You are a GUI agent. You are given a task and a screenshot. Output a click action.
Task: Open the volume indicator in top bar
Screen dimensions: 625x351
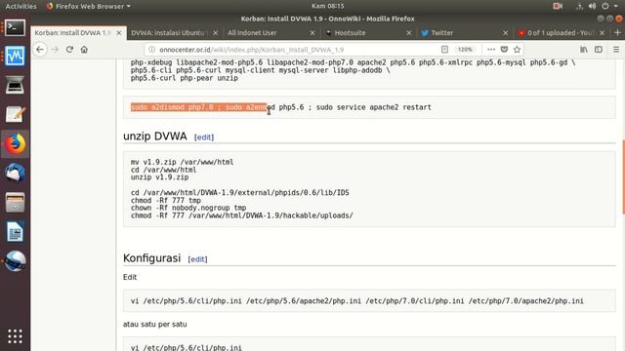pyautogui.click(x=593, y=6)
